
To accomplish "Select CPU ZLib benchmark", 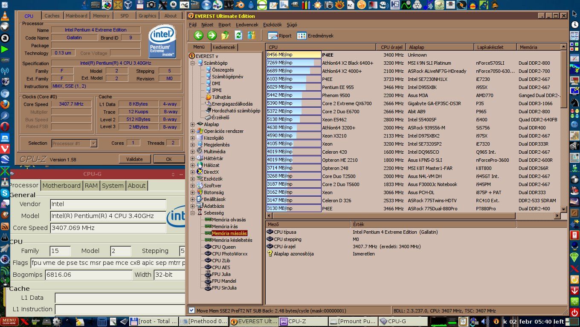I will click(x=221, y=261).
